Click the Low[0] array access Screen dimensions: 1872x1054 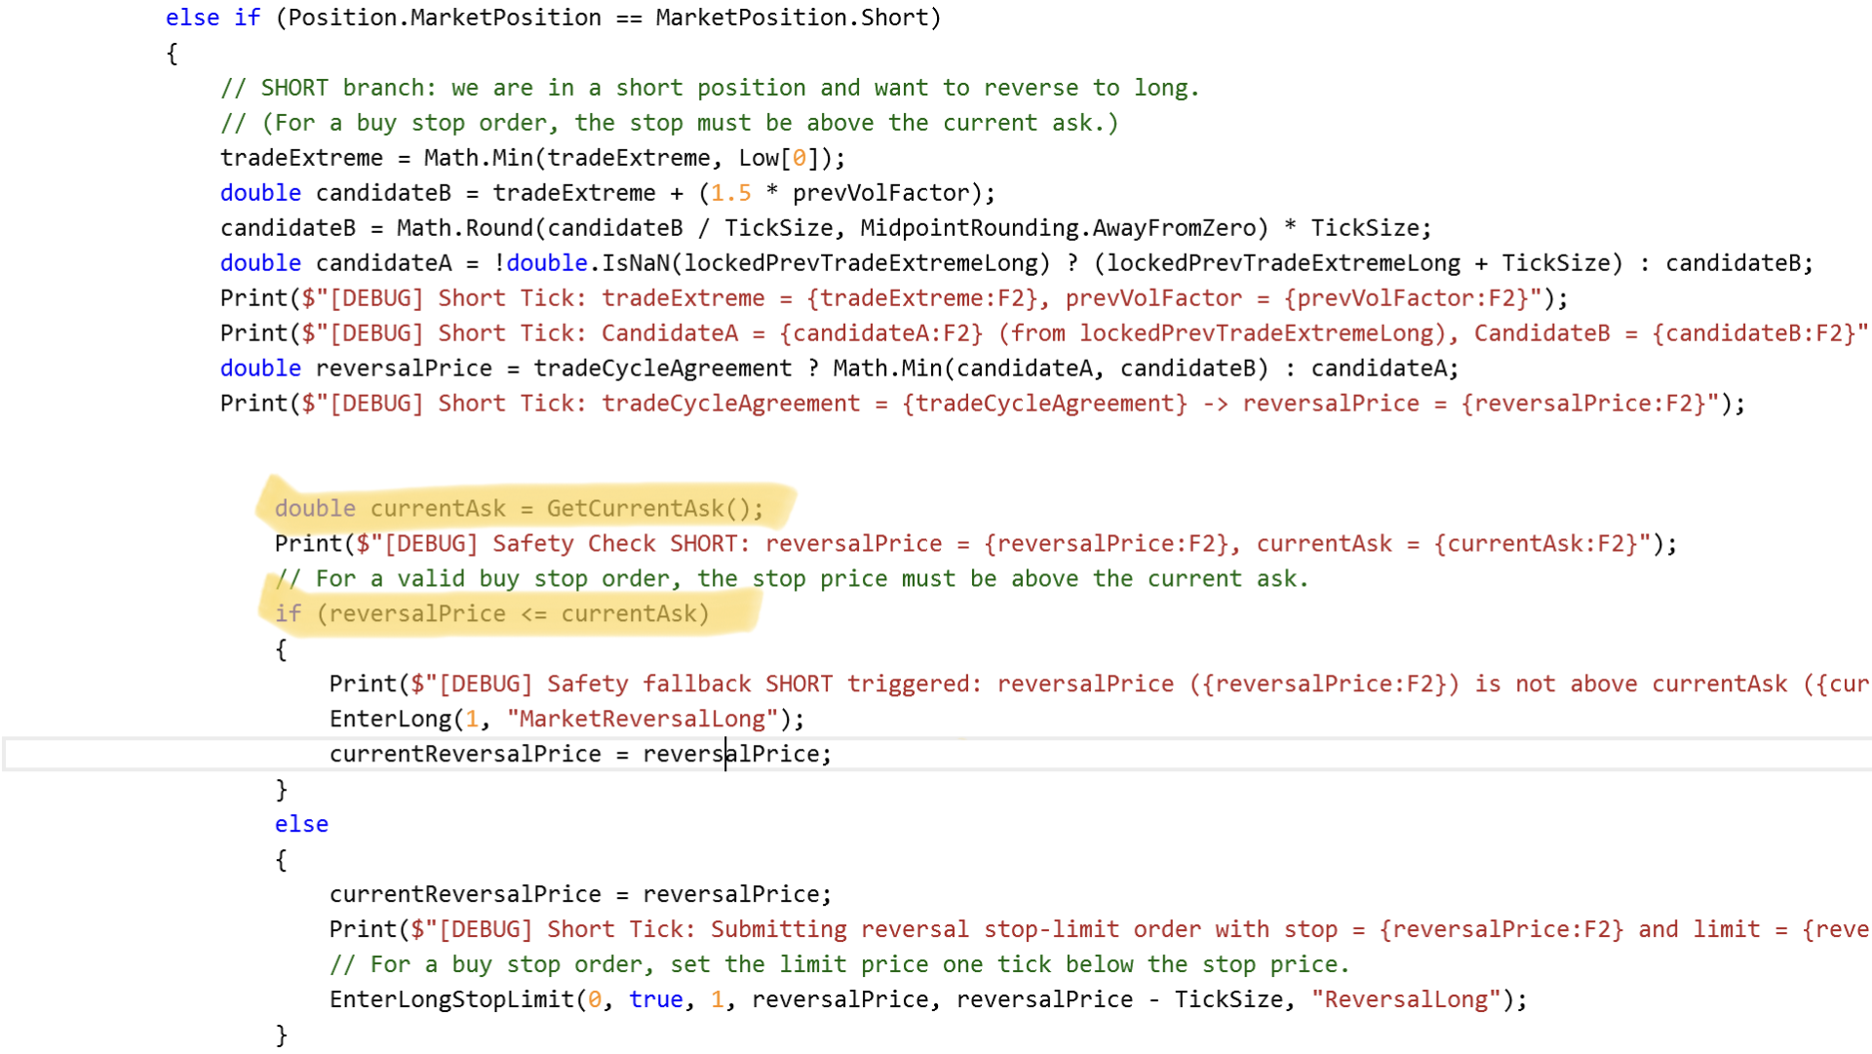tap(776, 157)
